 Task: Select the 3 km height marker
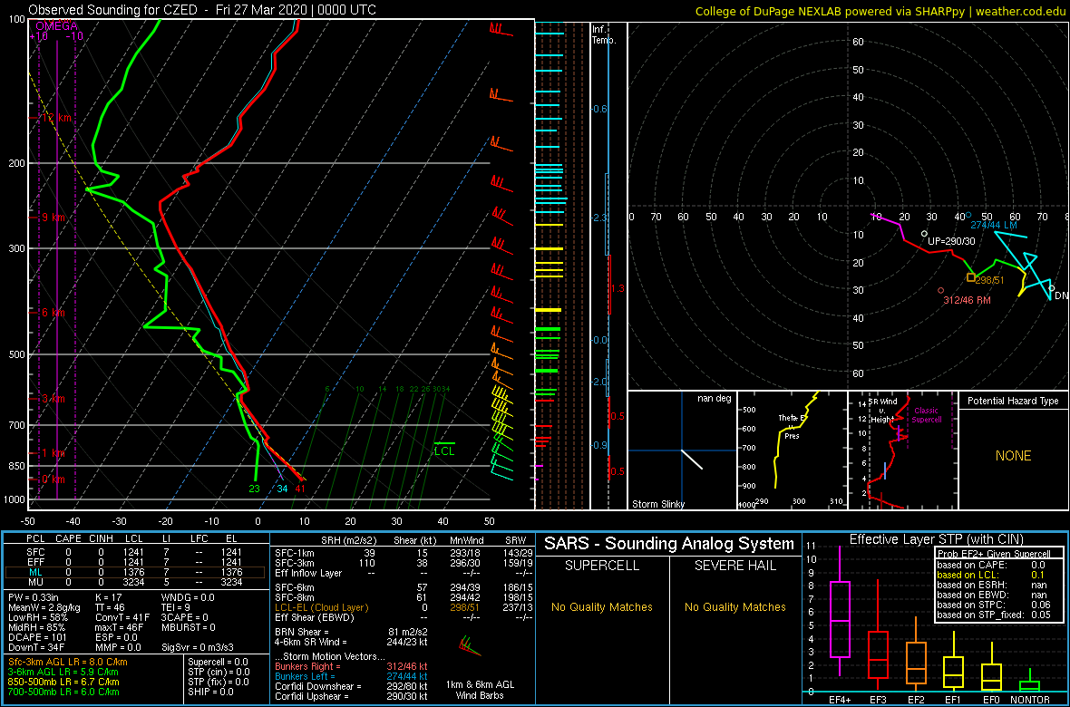[x=54, y=399]
